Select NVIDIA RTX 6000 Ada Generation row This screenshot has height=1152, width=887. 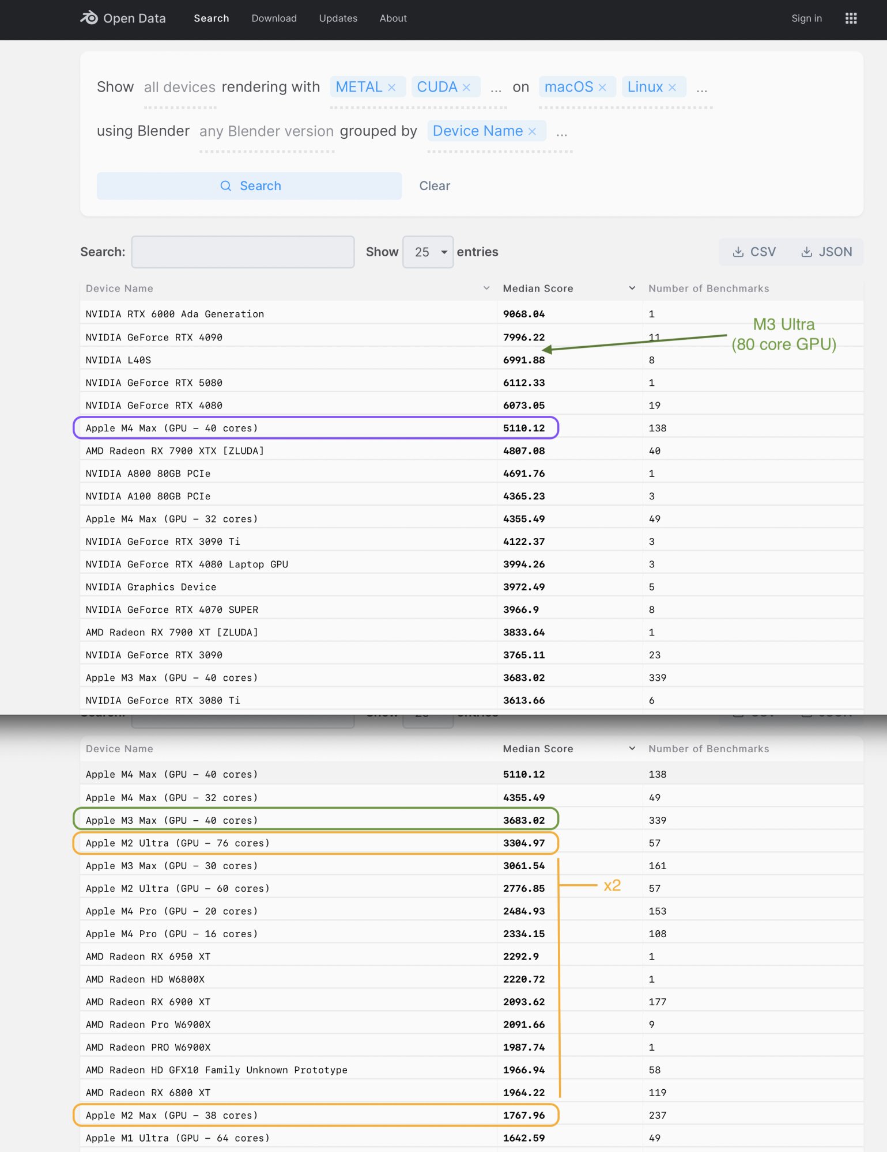coord(471,314)
